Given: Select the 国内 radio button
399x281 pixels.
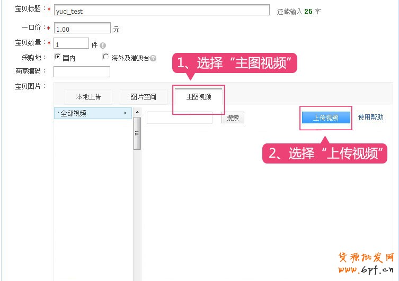Looking at the screenshot, I should pyautogui.click(x=58, y=57).
